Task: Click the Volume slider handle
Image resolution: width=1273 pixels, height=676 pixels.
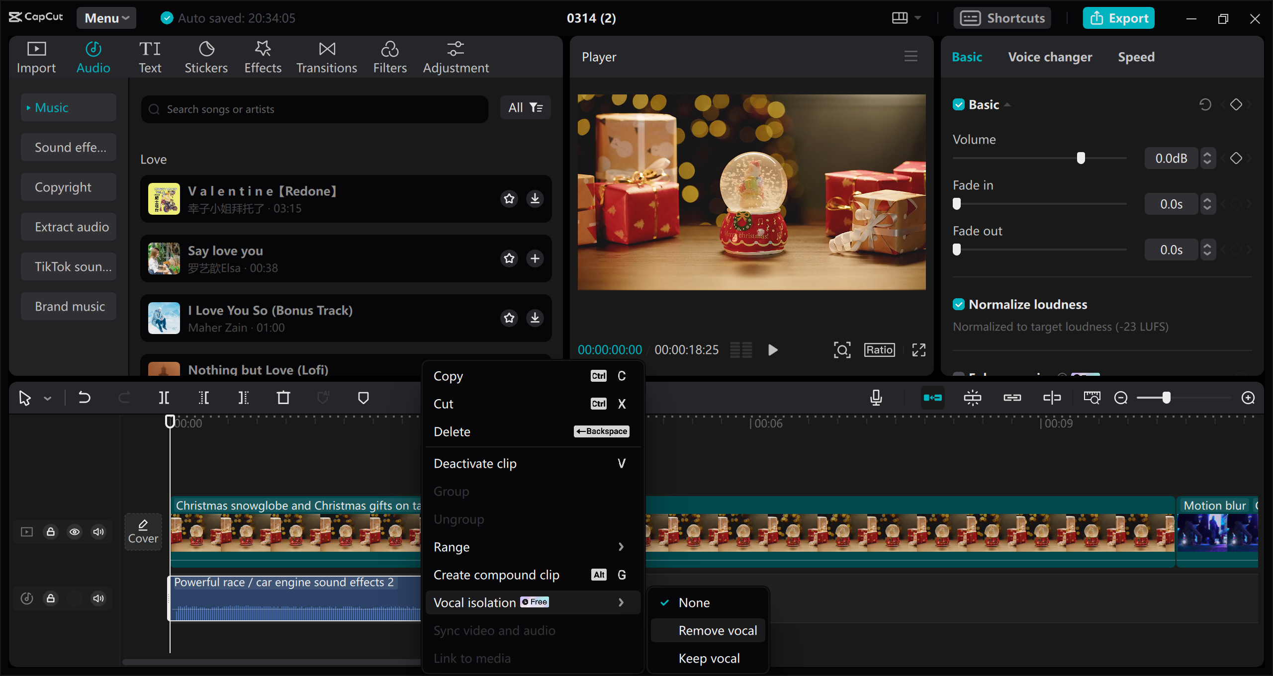Action: [x=1080, y=158]
